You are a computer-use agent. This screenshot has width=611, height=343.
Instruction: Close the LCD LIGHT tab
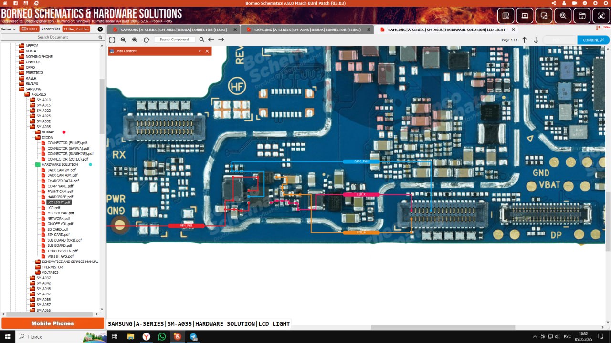coord(513,30)
